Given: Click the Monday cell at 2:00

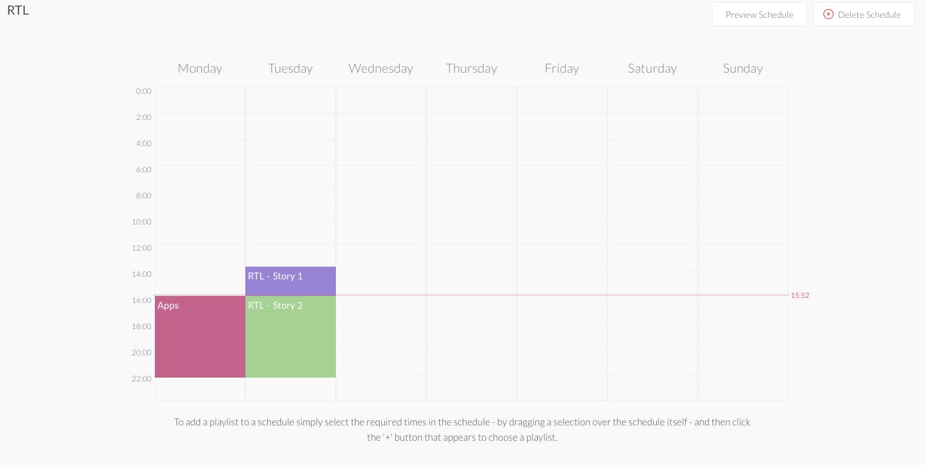Looking at the screenshot, I should [200, 126].
